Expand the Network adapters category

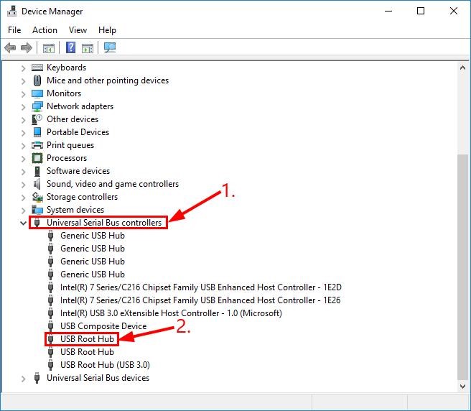point(23,107)
